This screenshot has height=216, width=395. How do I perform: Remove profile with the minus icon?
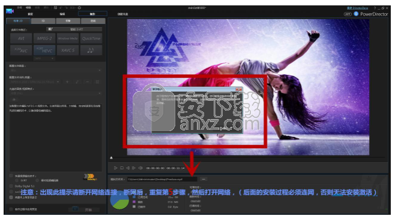point(88,82)
